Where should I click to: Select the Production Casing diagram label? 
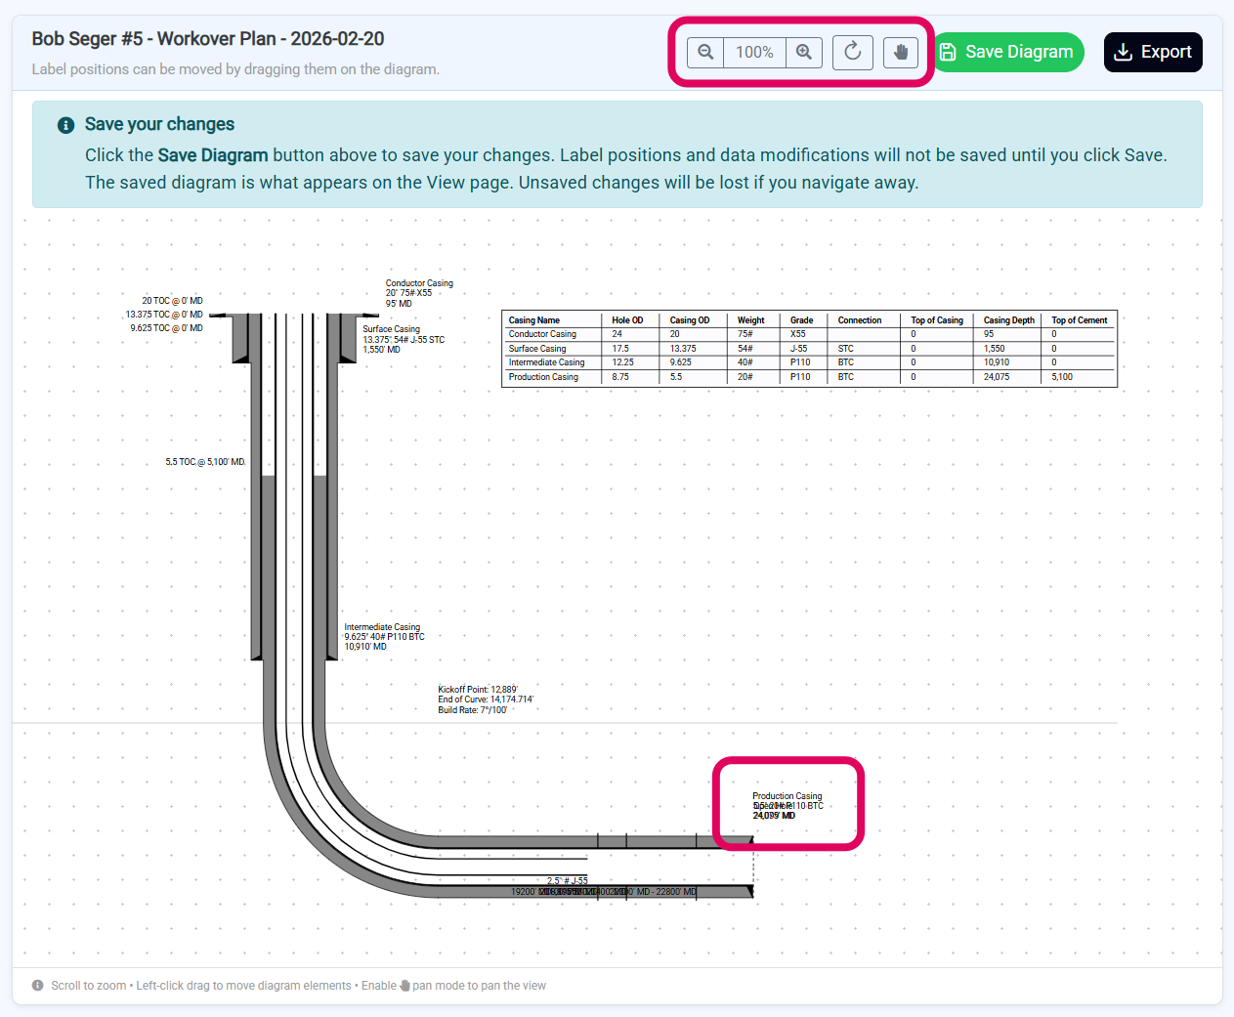point(787,806)
